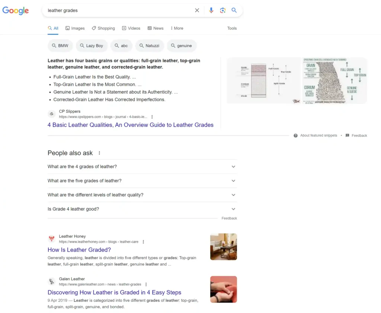Filter by Lazy Boy suggestion chip
The width and height of the screenshot is (381, 313).
(92, 46)
